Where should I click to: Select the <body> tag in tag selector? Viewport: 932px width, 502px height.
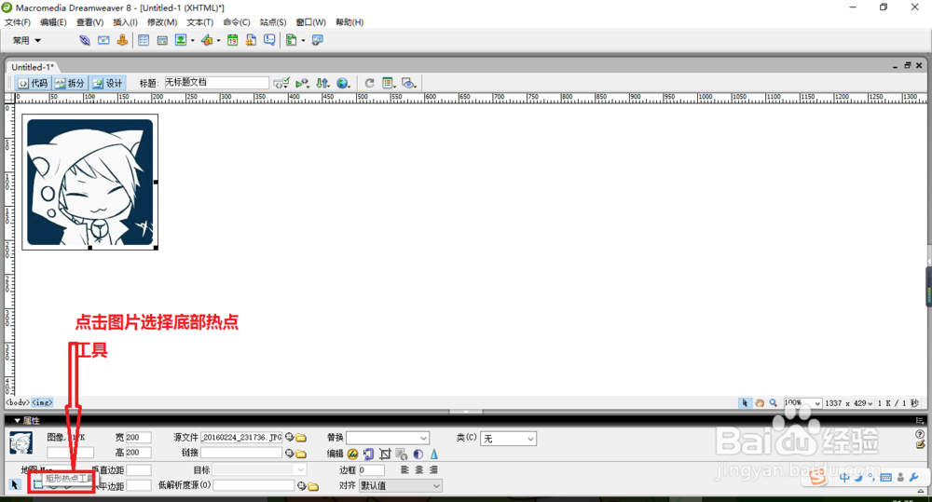17,402
